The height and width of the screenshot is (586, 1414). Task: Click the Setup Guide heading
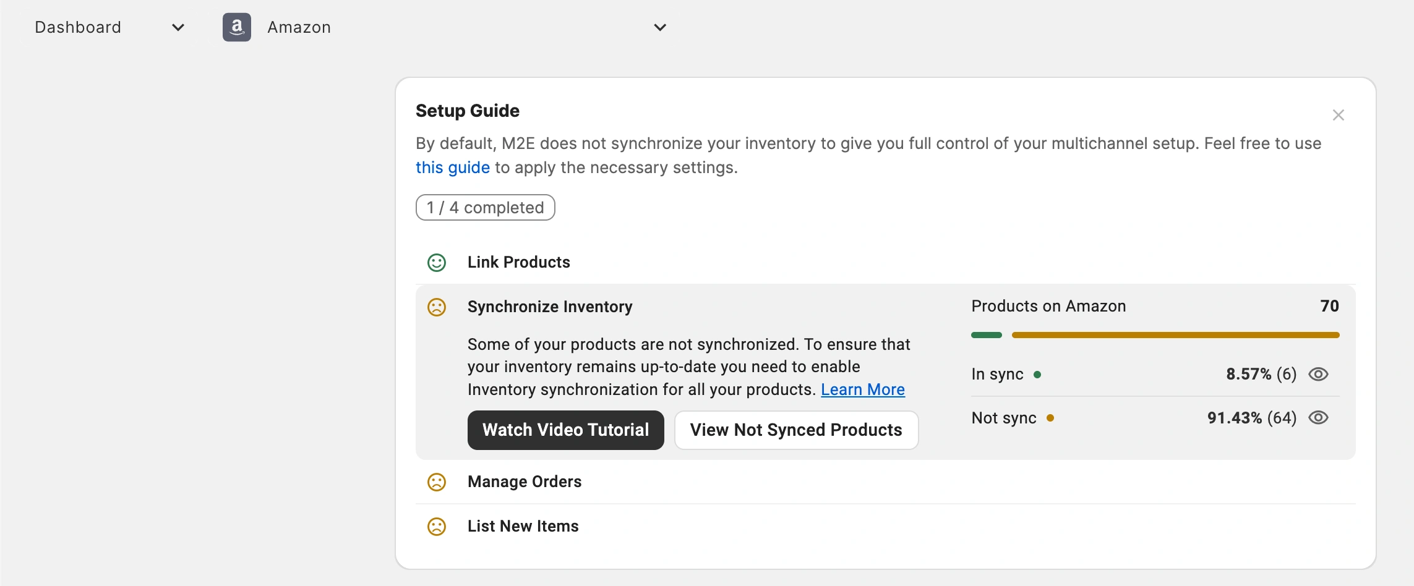click(x=468, y=111)
